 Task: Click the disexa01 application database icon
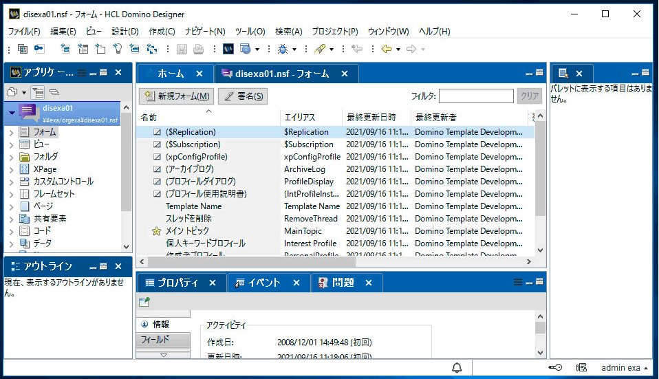click(28, 113)
